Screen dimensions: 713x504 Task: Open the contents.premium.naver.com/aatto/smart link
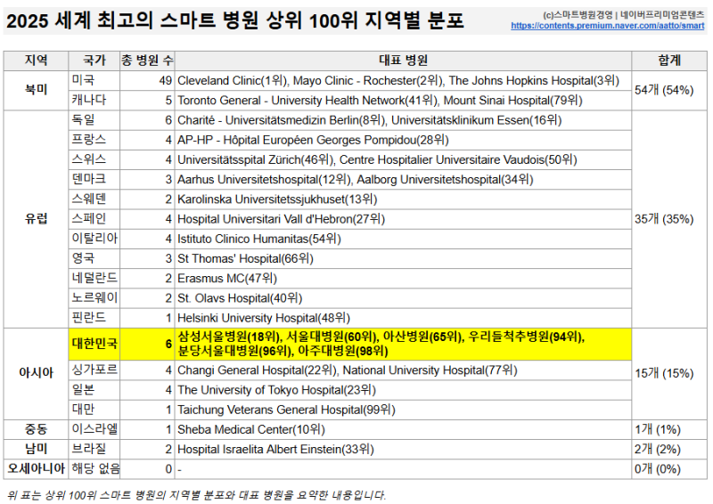pos(608,26)
